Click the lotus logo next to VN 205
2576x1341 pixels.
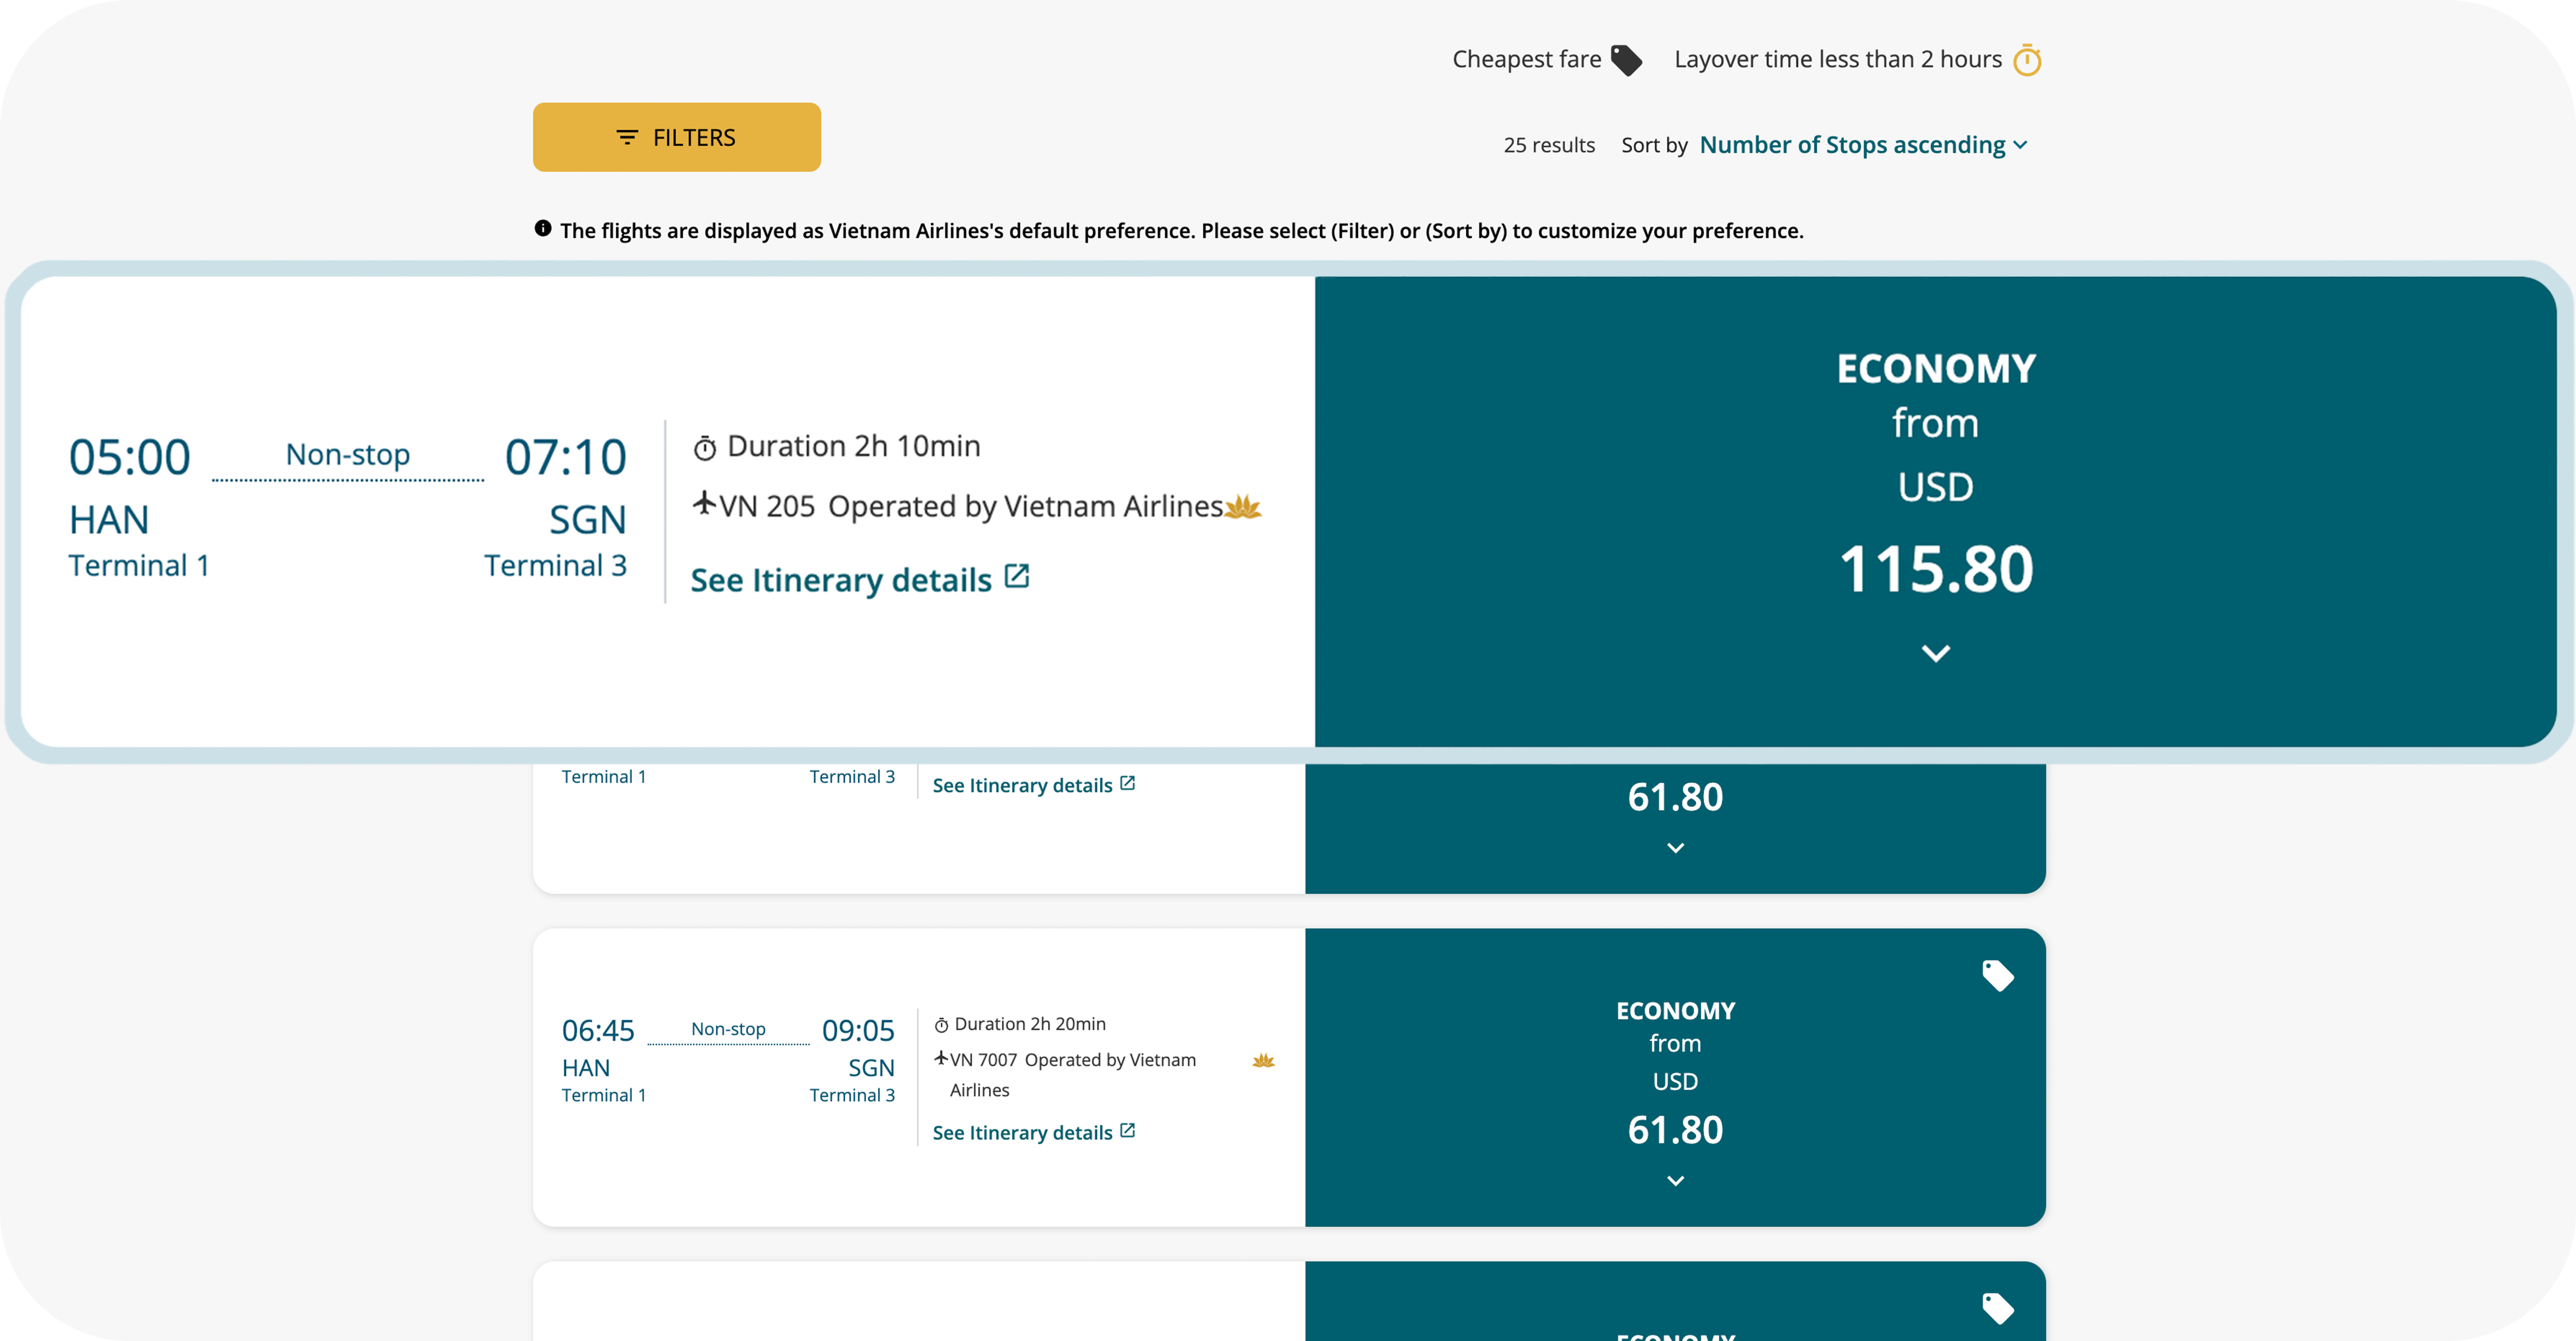pos(1243,507)
